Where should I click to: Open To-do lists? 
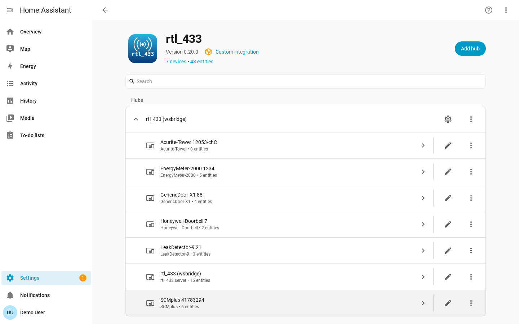point(46,135)
